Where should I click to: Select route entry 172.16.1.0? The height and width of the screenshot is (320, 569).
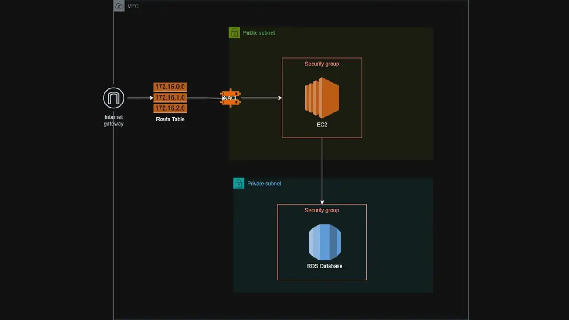[x=170, y=98]
